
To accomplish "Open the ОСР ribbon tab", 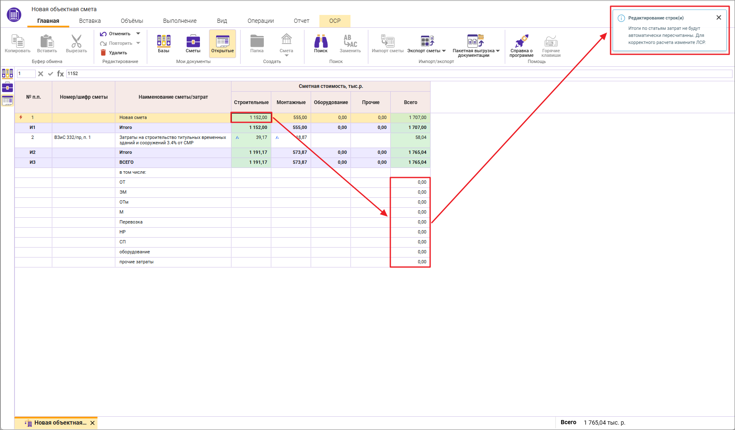I will tap(335, 21).
